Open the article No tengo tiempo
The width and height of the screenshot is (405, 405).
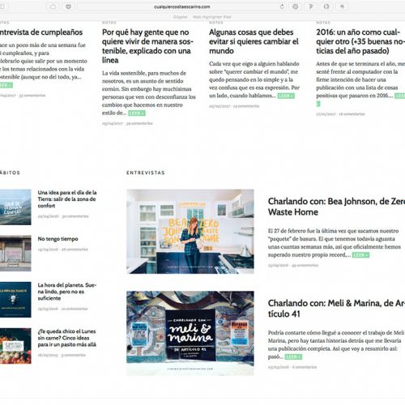click(58, 239)
